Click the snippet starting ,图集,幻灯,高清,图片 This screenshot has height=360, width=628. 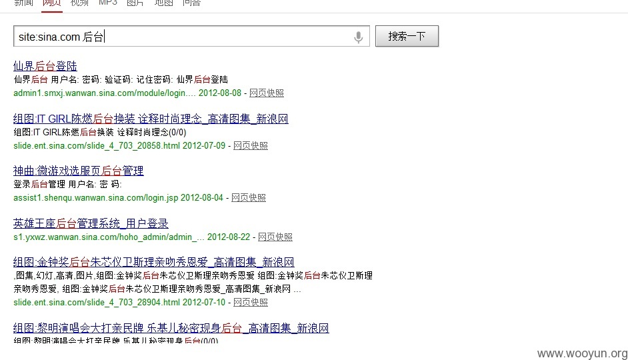pos(193,282)
